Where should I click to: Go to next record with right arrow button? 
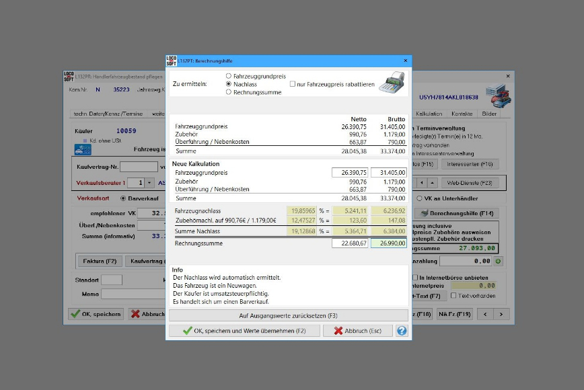coord(501,314)
